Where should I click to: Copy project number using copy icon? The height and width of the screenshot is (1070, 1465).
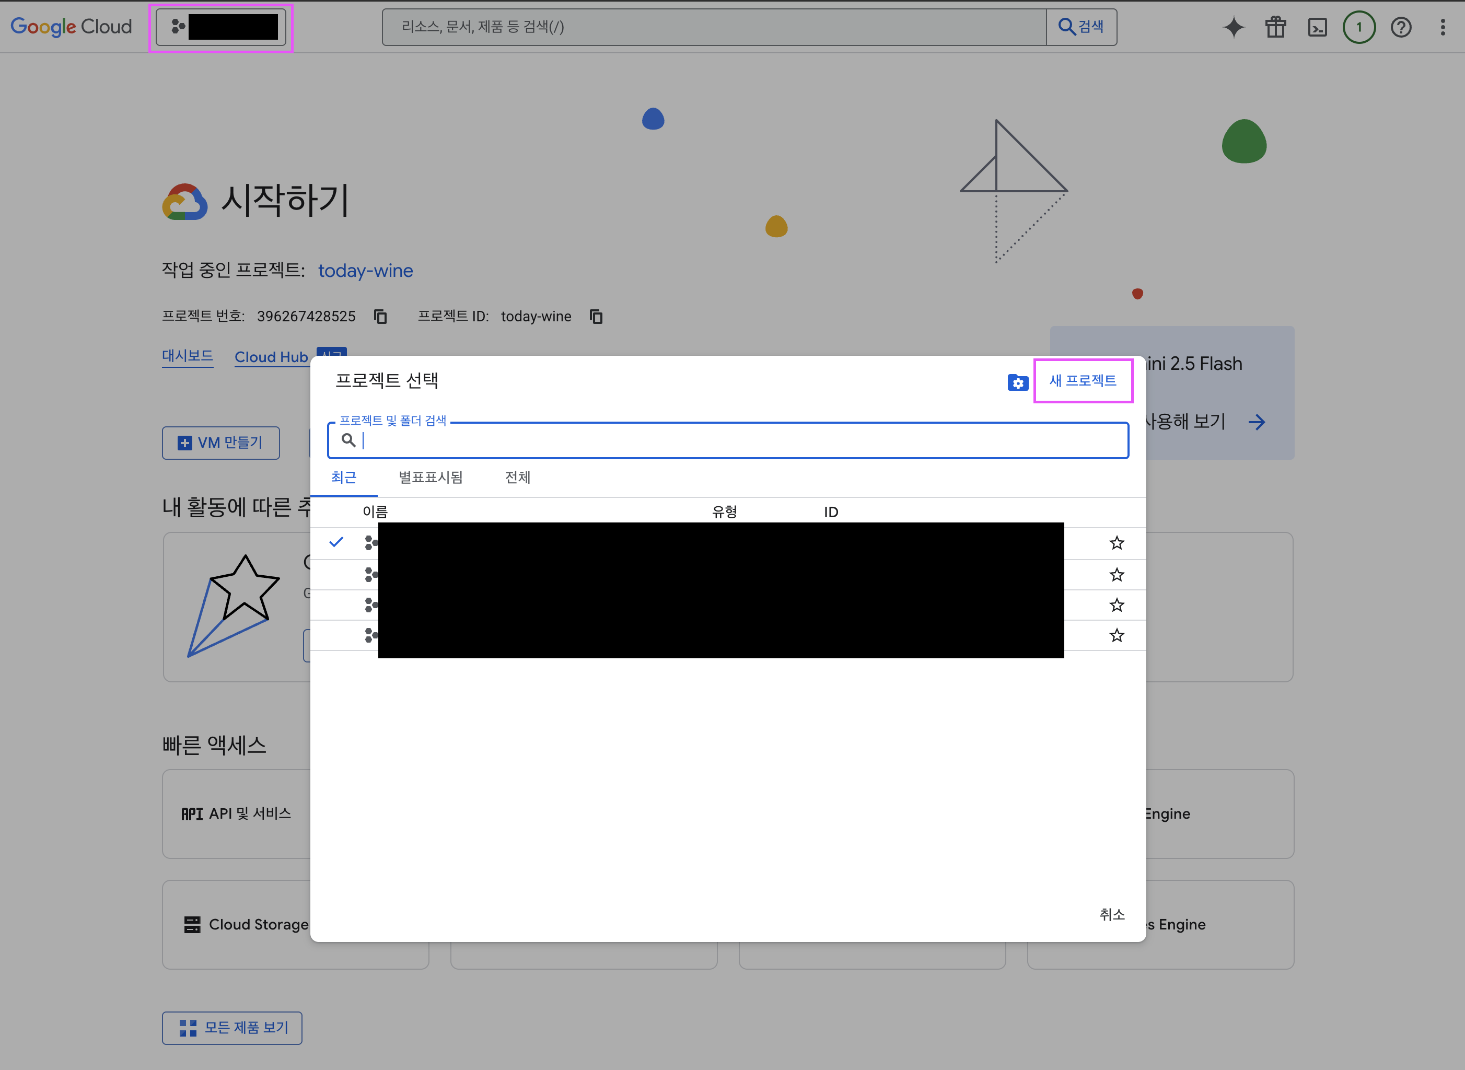pyautogui.click(x=380, y=316)
